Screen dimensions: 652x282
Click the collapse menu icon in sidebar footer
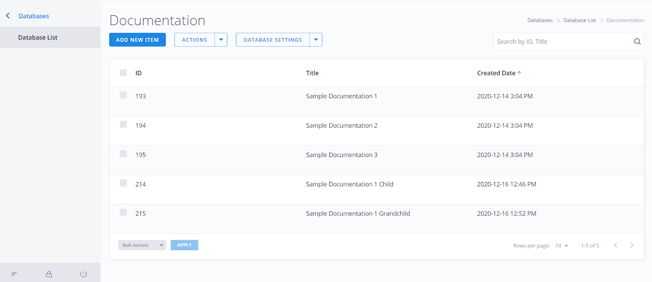click(14, 274)
